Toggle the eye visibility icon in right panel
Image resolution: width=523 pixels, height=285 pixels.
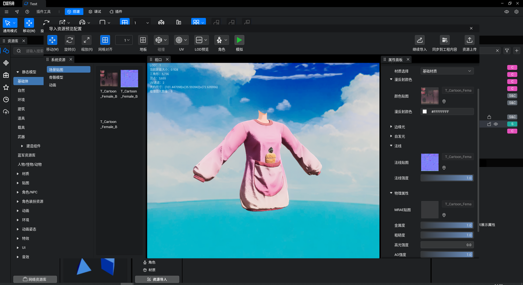[x=496, y=124]
